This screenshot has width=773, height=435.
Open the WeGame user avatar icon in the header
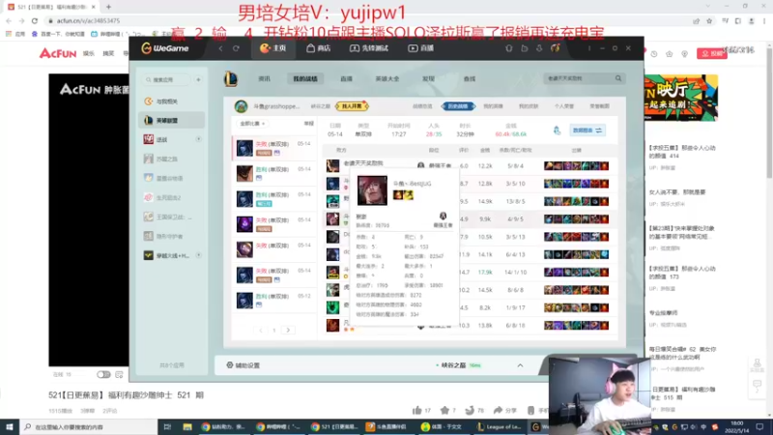tap(555, 48)
